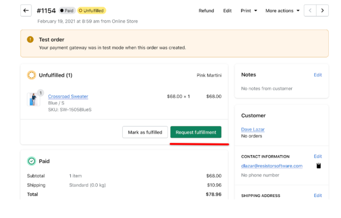Copy customer email with clipboard icon
Image resolution: width=341 pixels, height=218 pixels.
tap(318, 166)
